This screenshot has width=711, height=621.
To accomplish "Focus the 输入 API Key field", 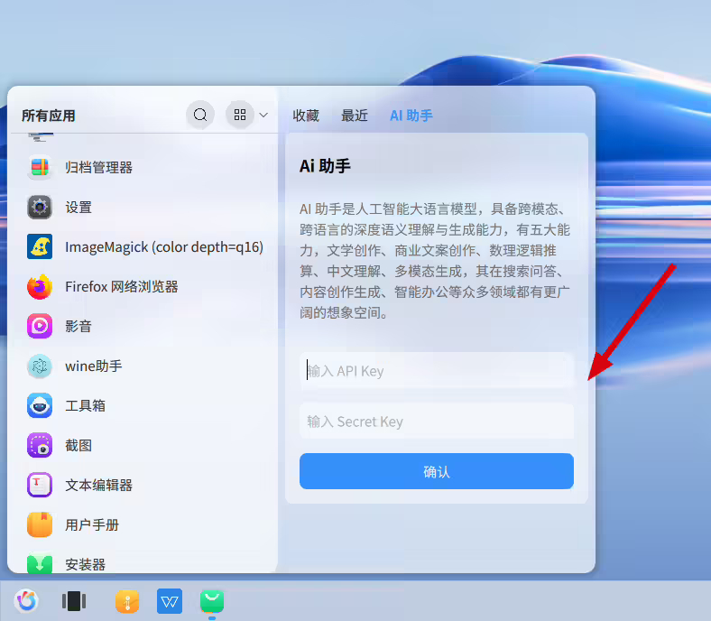I will pyautogui.click(x=437, y=371).
